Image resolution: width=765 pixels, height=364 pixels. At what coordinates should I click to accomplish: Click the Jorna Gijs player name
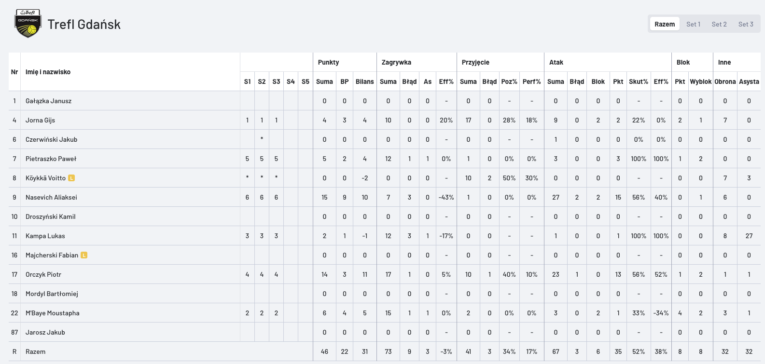pyautogui.click(x=40, y=120)
